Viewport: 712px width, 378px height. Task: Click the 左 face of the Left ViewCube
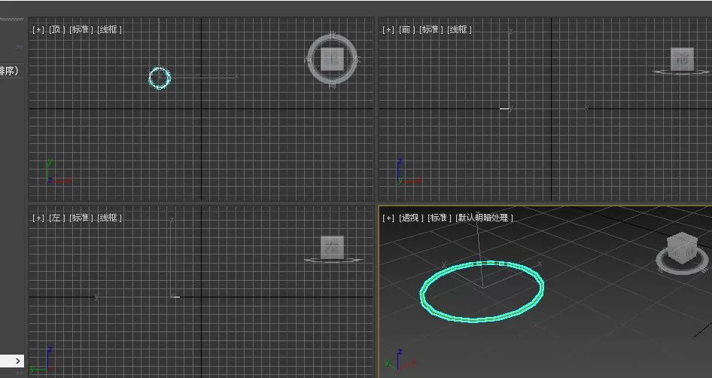pyautogui.click(x=333, y=248)
